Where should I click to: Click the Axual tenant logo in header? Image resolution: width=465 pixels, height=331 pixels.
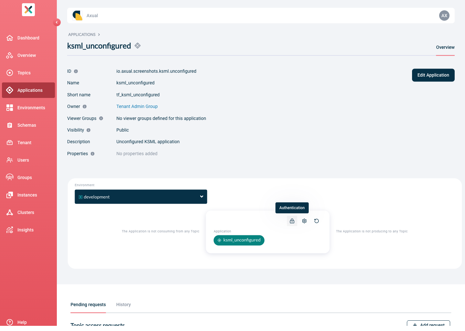pyautogui.click(x=77, y=16)
